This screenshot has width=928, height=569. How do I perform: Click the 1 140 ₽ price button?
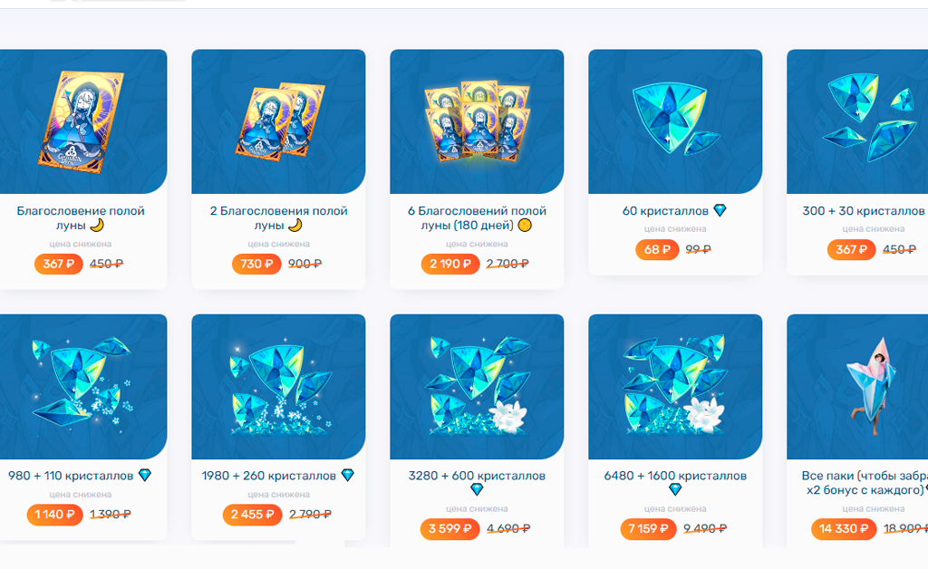[x=54, y=515]
